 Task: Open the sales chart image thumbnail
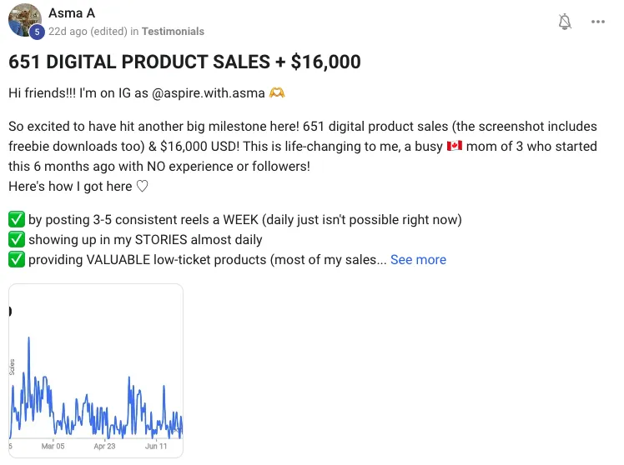click(96, 371)
